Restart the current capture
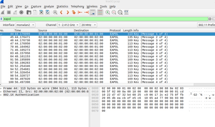This screenshot has width=215, height=127. [15, 12]
